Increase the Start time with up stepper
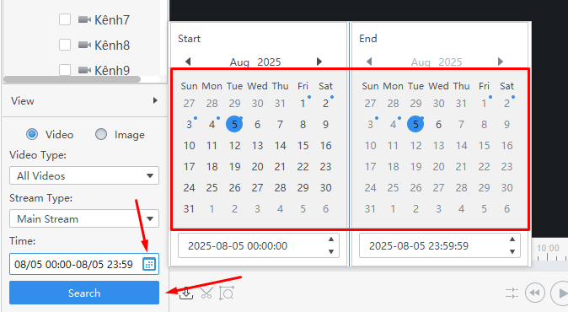The height and width of the screenshot is (312, 568). pos(331,239)
